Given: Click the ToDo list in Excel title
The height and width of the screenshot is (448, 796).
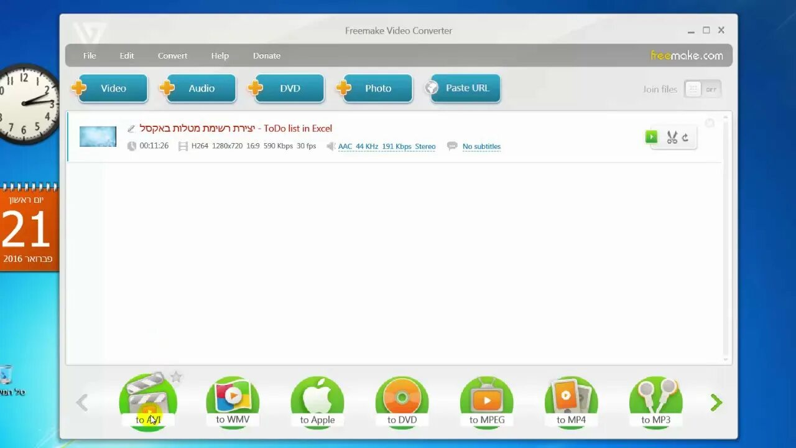Looking at the screenshot, I should pyautogui.click(x=236, y=128).
